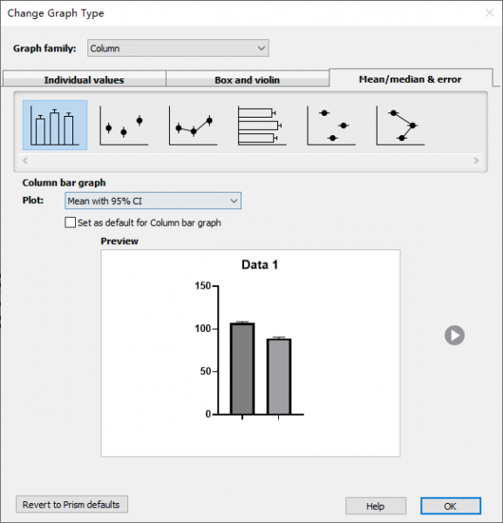The width and height of the screenshot is (503, 523).
Task: Confirm with the OK button
Action: [x=451, y=506]
